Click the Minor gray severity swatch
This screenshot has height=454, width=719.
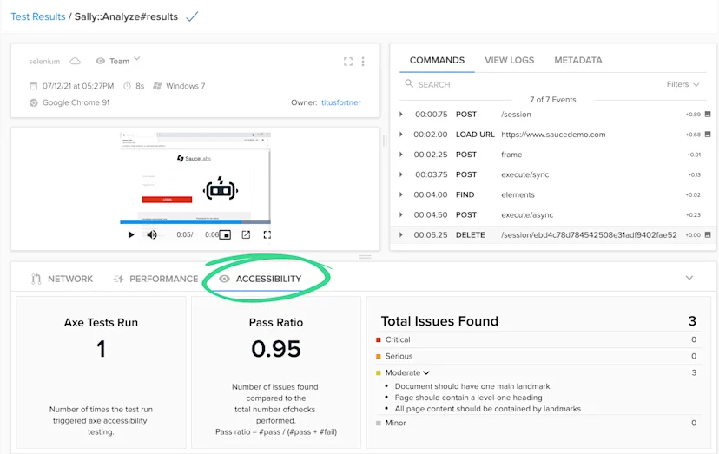click(379, 424)
